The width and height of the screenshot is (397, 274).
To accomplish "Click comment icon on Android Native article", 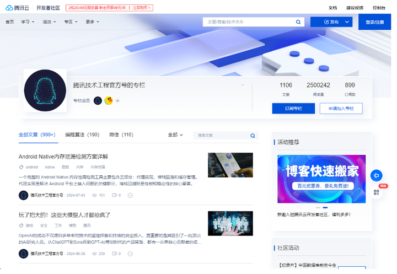I will (114, 195).
